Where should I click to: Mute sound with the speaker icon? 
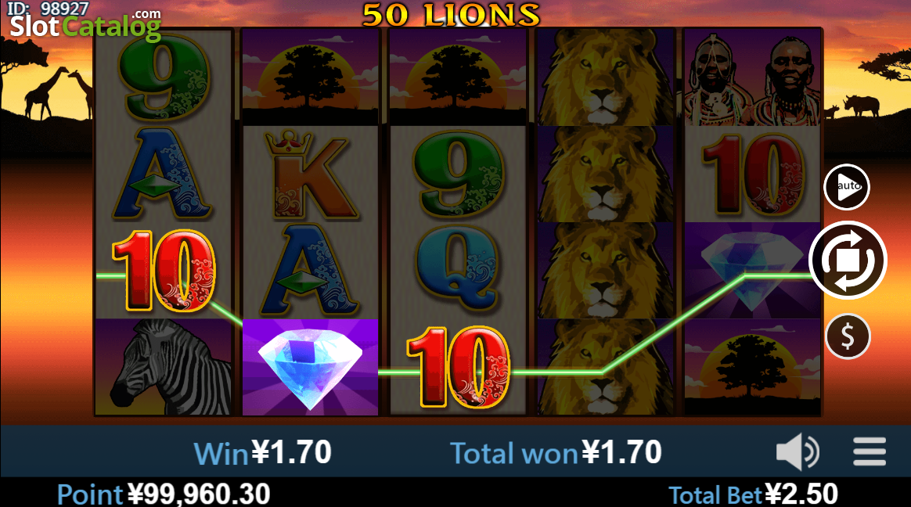(798, 451)
